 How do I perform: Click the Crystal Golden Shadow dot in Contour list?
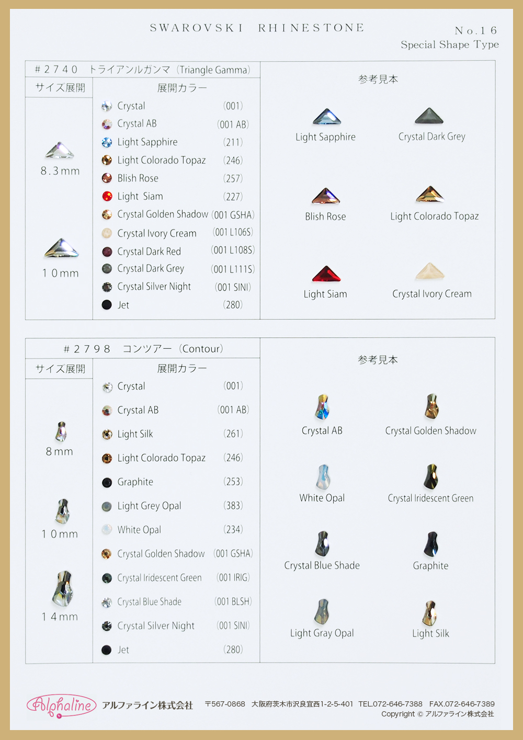pyautogui.click(x=107, y=554)
